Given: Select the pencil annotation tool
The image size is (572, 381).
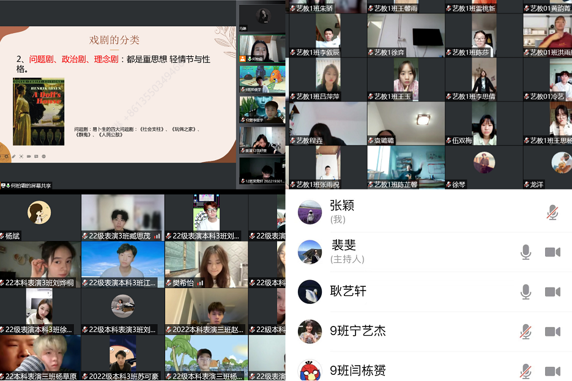Looking at the screenshot, I should (13, 157).
